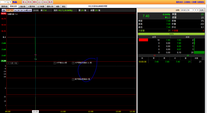207x113 pixels.
Task: Click the 體檢 button
Action: (x=35, y=2)
